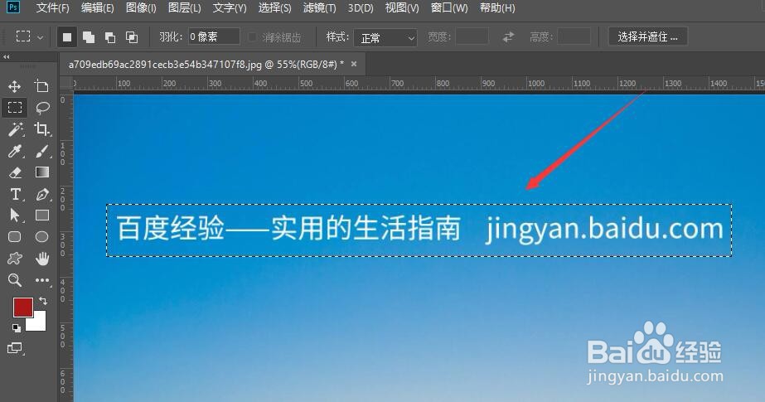Image resolution: width=765 pixels, height=402 pixels.
Task: Open the 窗口(W) menu
Action: click(x=449, y=7)
